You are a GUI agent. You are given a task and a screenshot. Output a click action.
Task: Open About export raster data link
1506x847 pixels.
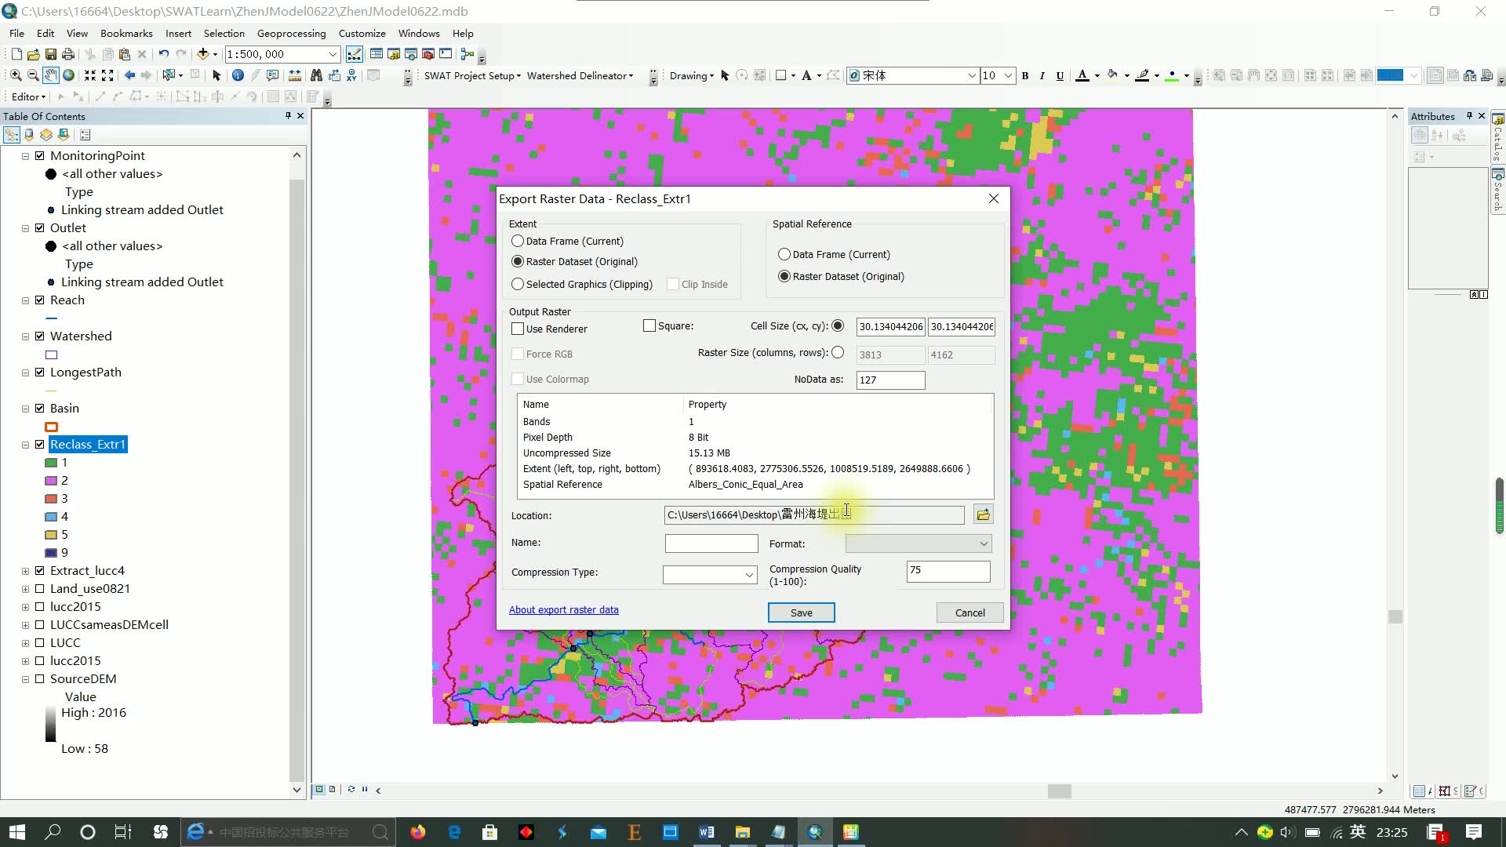(563, 609)
